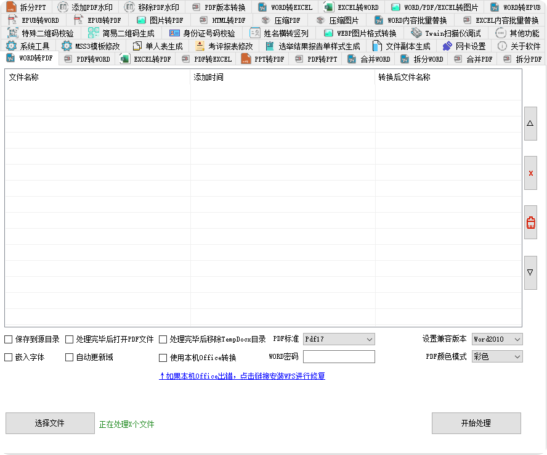Enable 嵌入字体 checkbox
This screenshot has height=455, width=547.
click(9, 357)
